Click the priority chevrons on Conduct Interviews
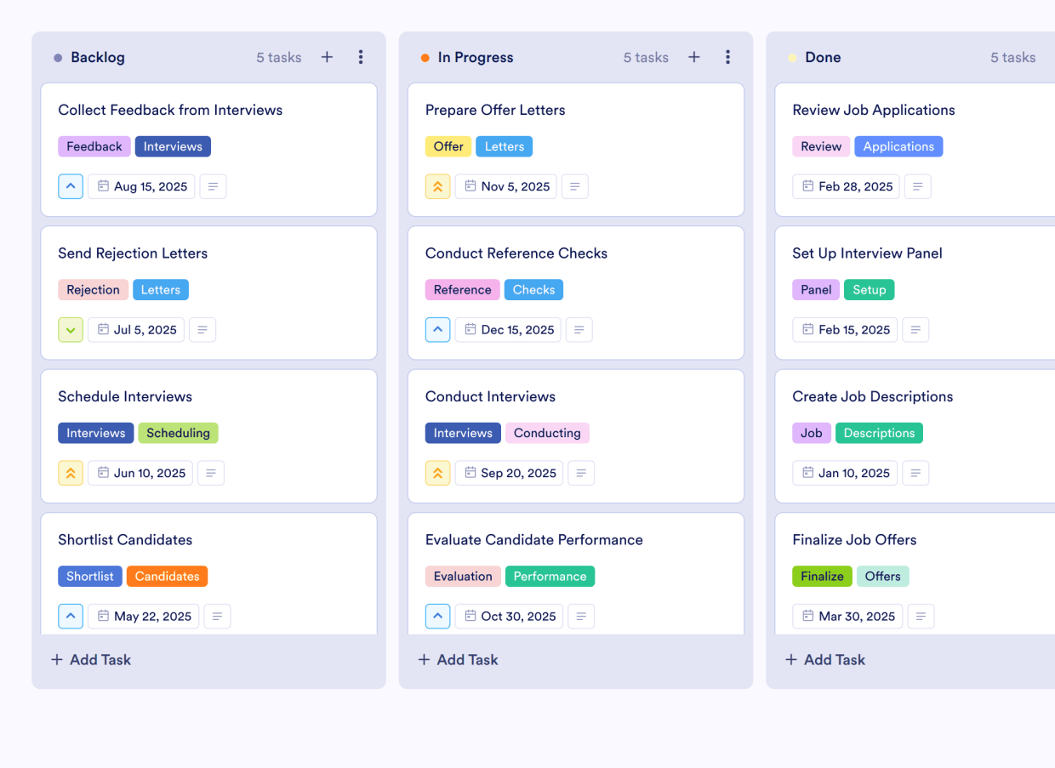 (437, 473)
